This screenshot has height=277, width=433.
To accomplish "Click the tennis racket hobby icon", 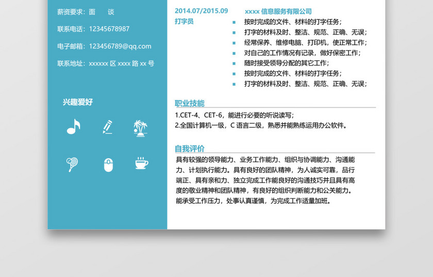I will click(72, 164).
